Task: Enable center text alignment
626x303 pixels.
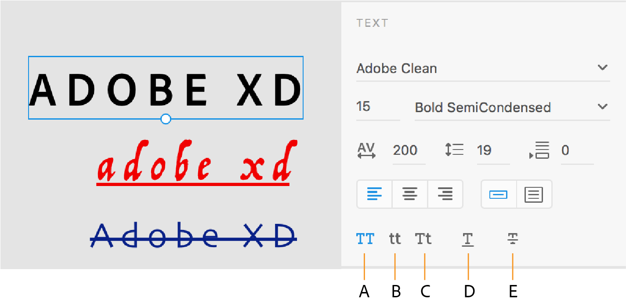Action: (409, 194)
